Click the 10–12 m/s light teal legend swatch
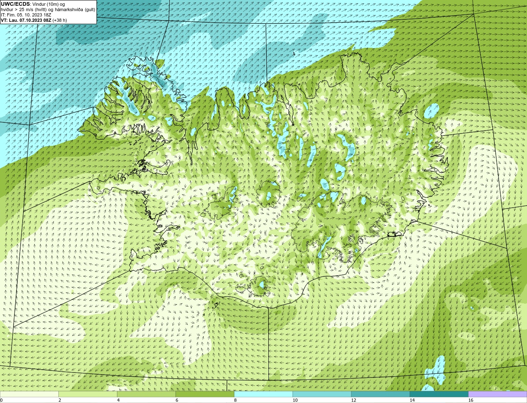Image resolution: width=527 pixels, height=403 pixels. [x=322, y=394]
